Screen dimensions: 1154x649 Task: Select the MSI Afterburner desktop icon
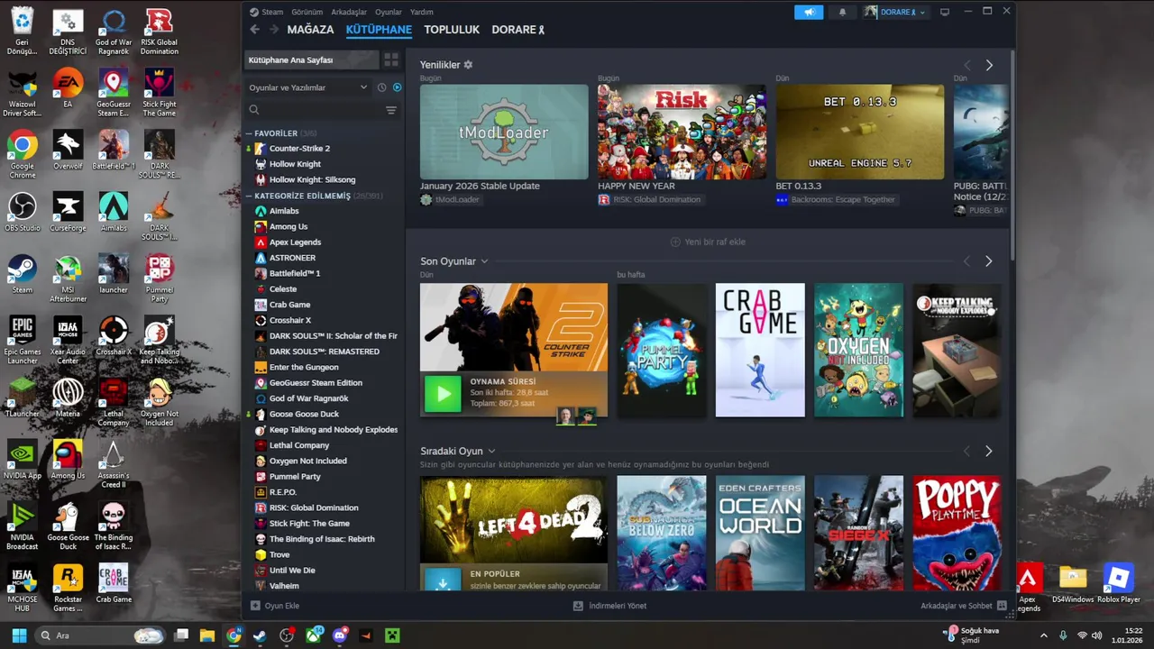click(x=68, y=279)
